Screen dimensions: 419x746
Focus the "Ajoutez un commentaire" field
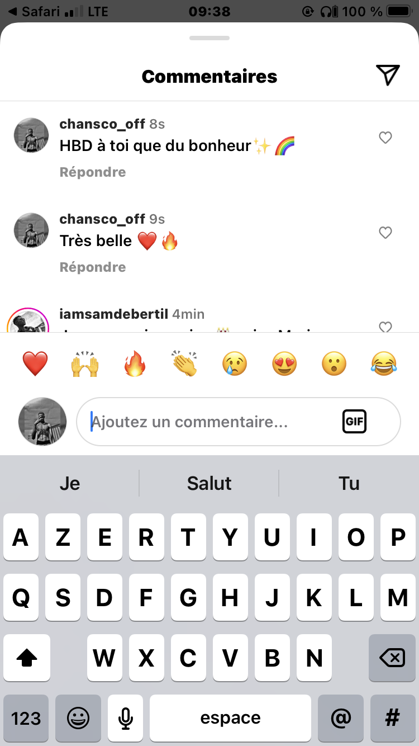point(239,422)
